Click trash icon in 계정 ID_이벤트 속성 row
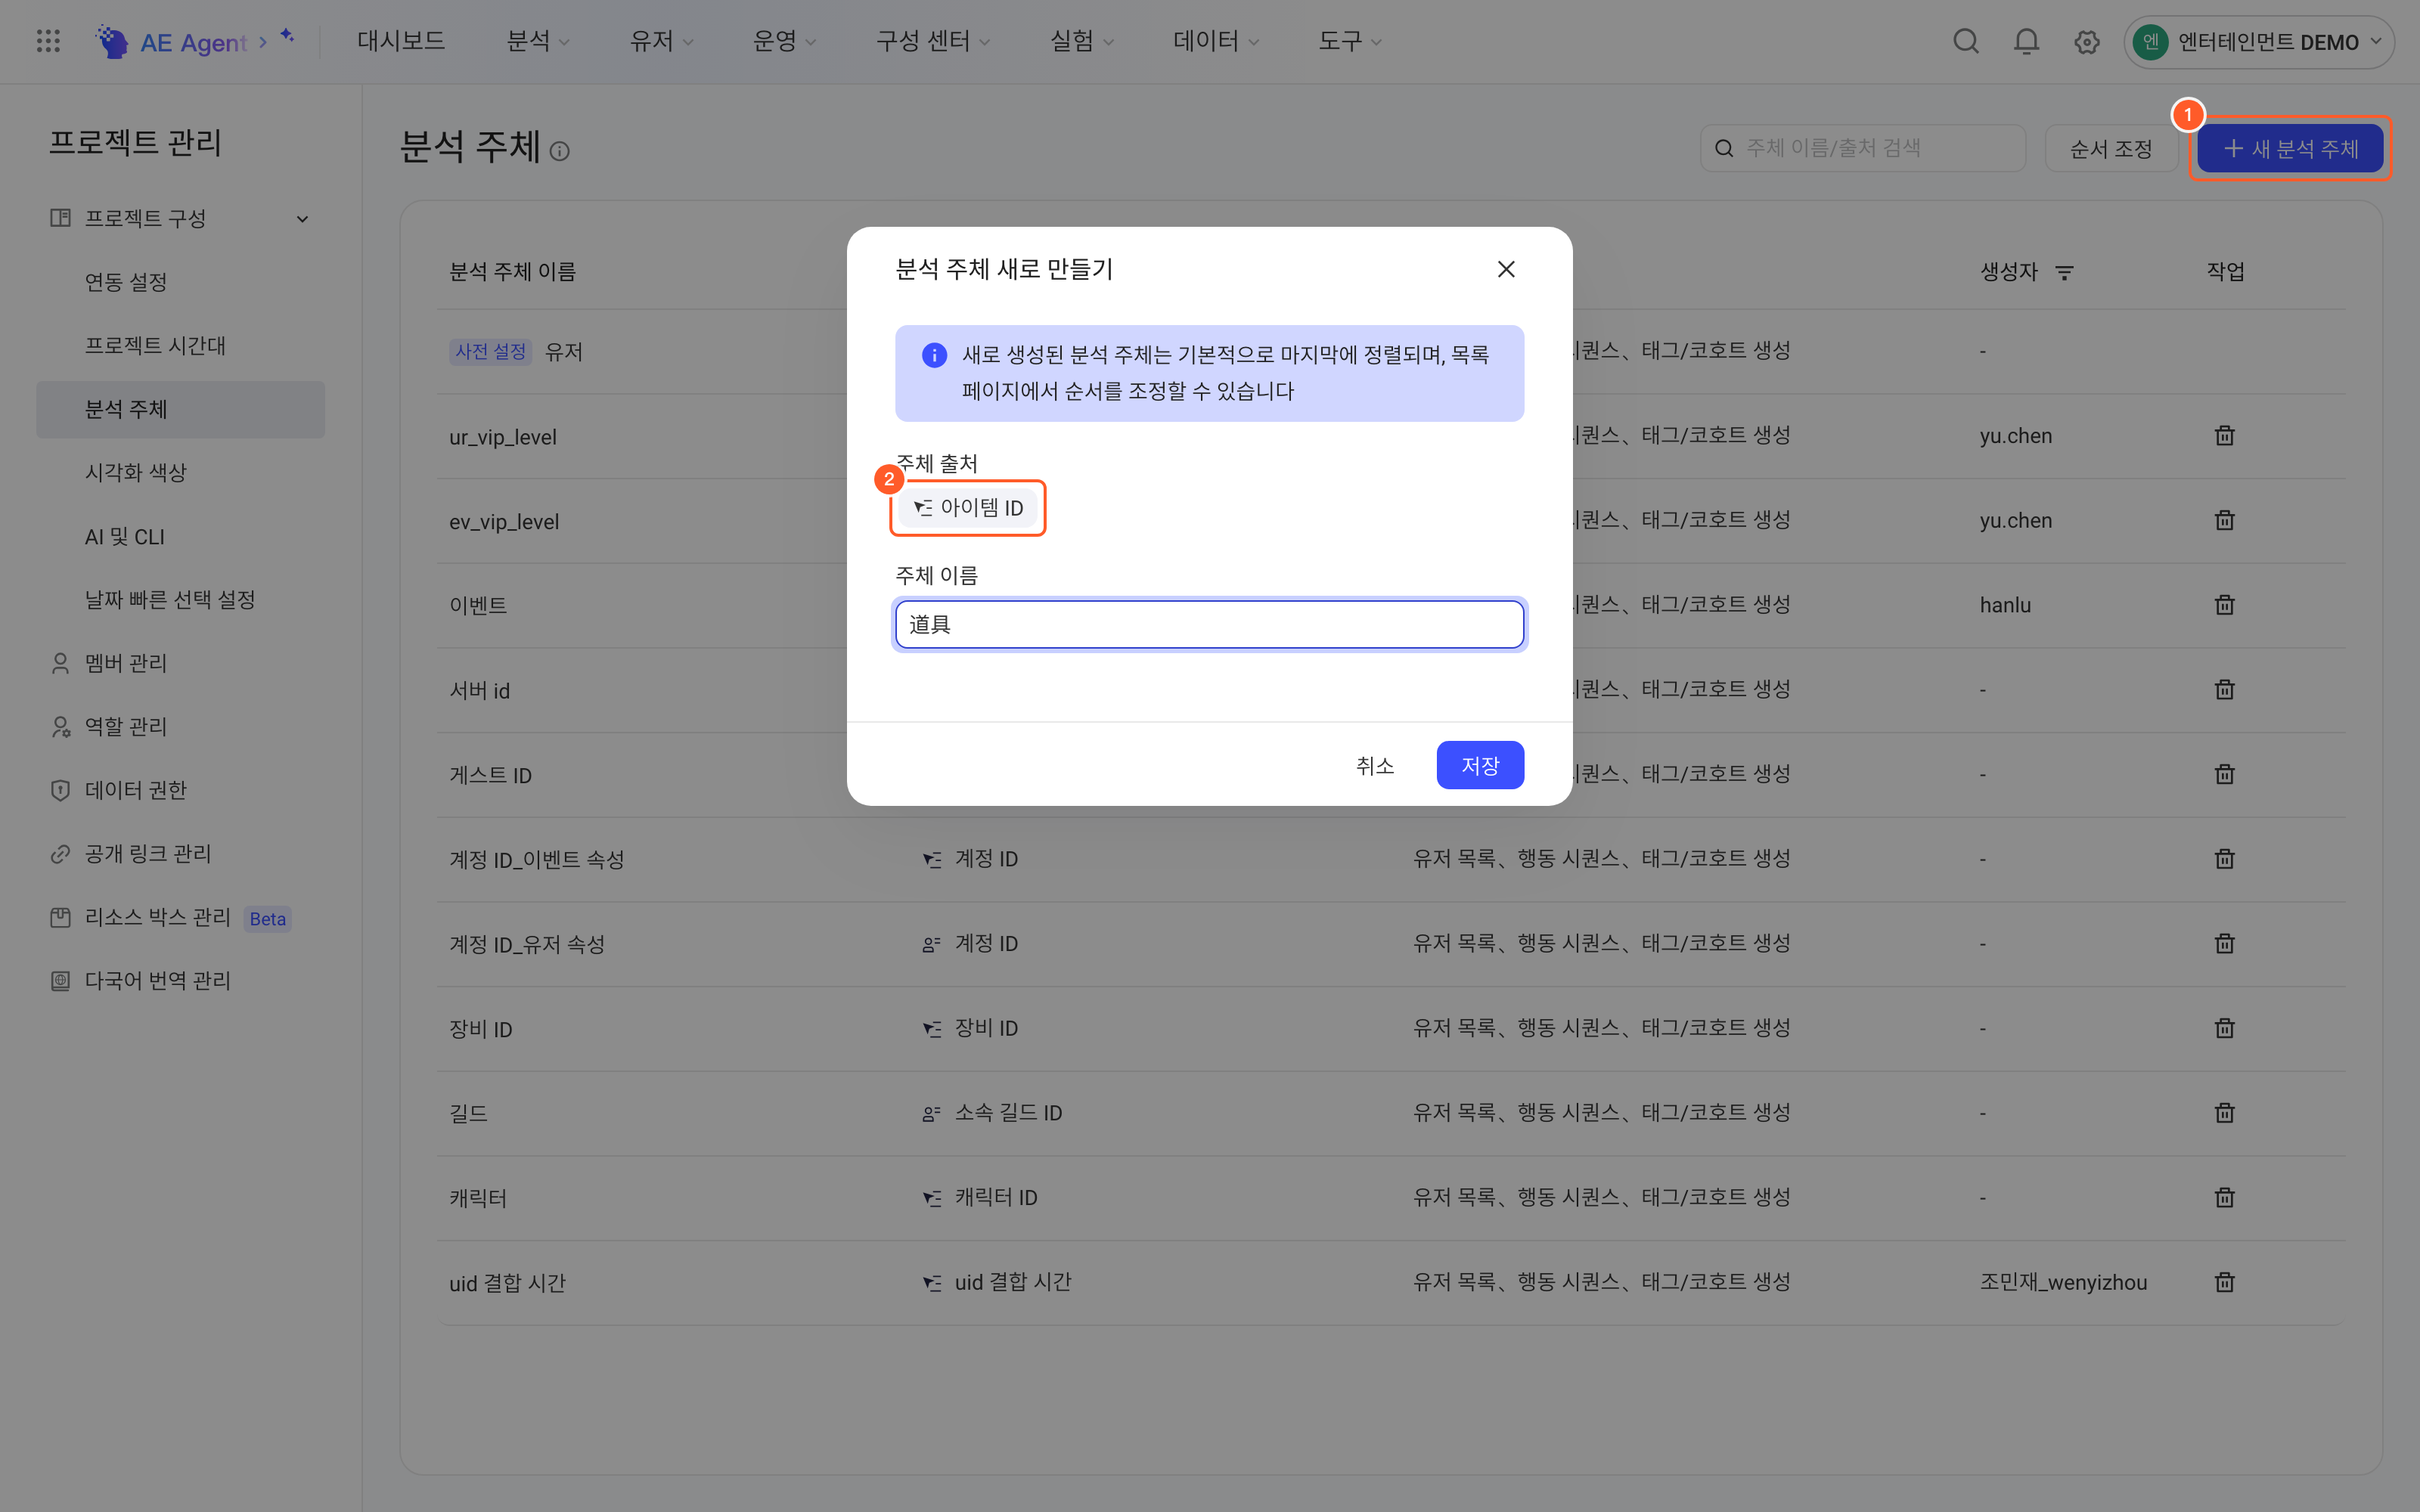Image resolution: width=2420 pixels, height=1512 pixels. 2224,858
